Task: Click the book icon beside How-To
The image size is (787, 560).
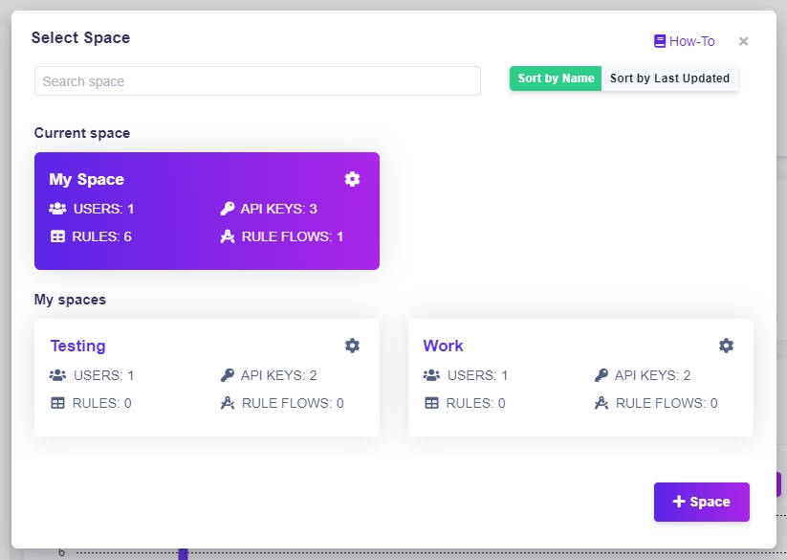Action: (659, 41)
